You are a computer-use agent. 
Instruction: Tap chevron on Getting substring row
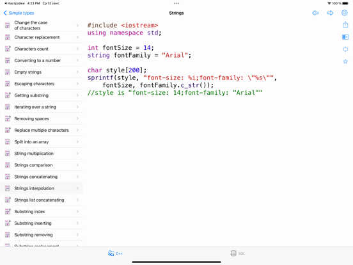77,95
